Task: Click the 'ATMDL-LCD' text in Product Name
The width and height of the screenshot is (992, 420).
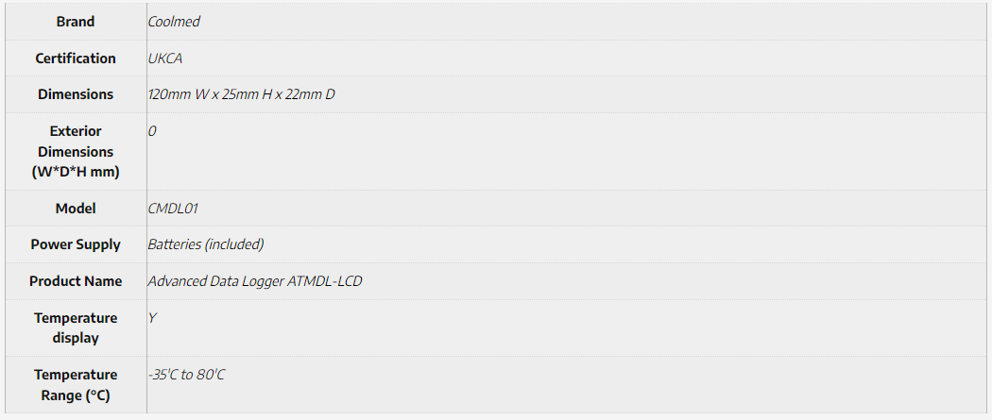Action: click(324, 281)
